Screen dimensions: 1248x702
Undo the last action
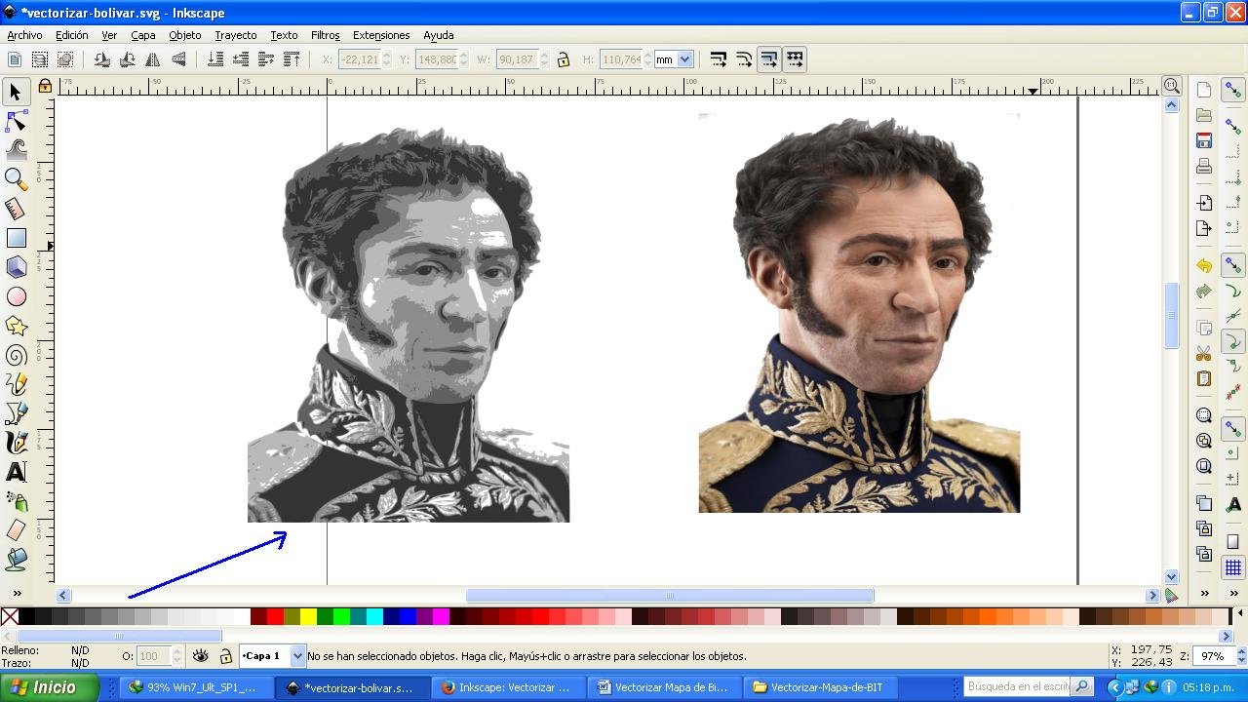coord(1204,265)
